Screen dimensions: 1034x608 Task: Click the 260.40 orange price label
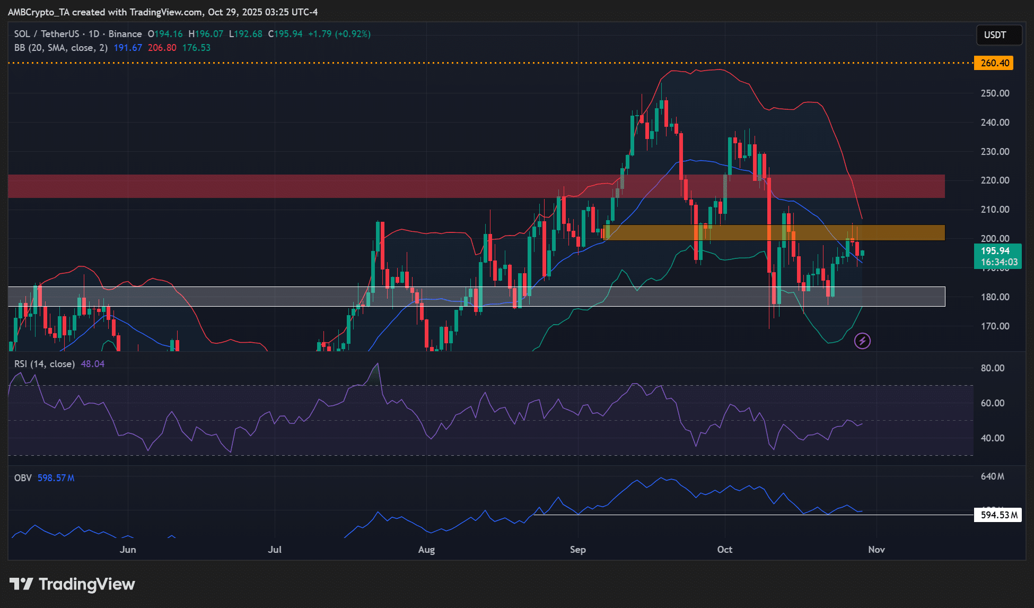994,63
